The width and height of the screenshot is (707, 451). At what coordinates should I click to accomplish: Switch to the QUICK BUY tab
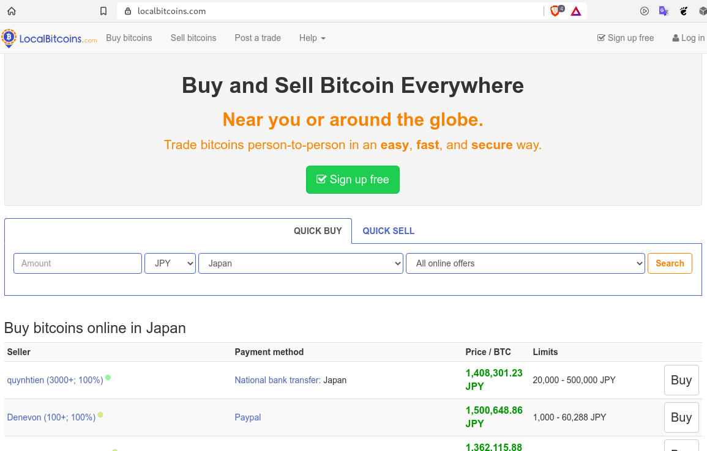(x=318, y=231)
